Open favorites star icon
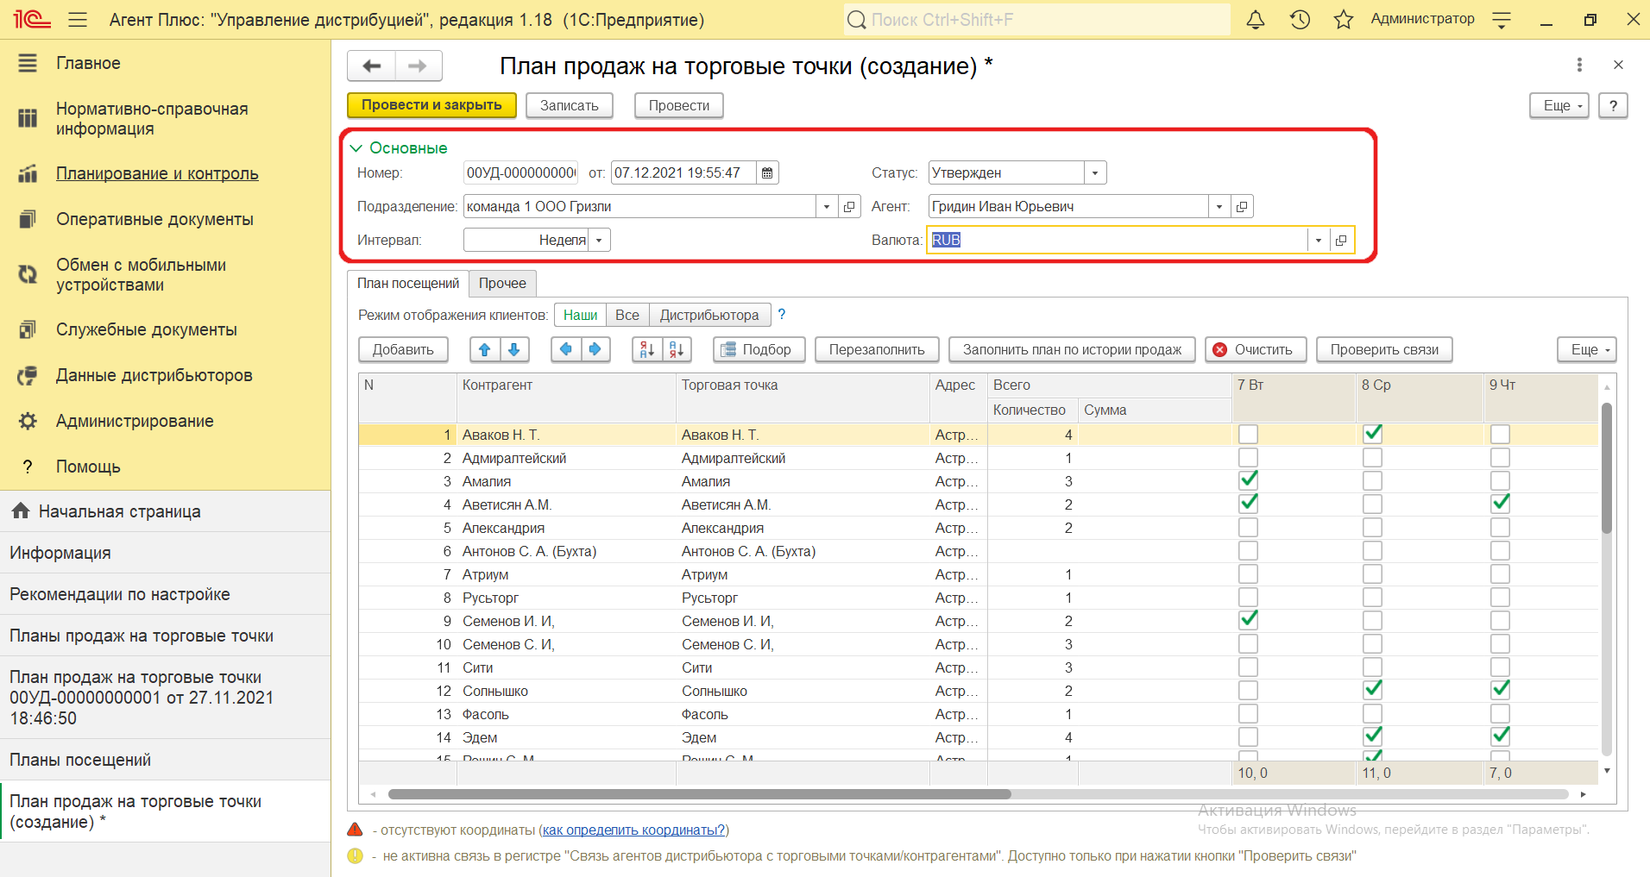Viewport: 1650px width, 877px height. 1344,19
